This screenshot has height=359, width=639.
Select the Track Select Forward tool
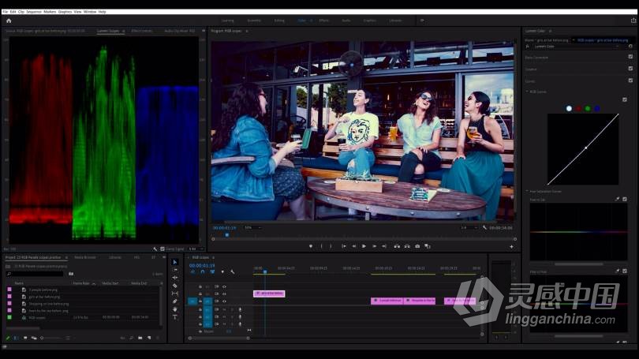click(x=175, y=270)
